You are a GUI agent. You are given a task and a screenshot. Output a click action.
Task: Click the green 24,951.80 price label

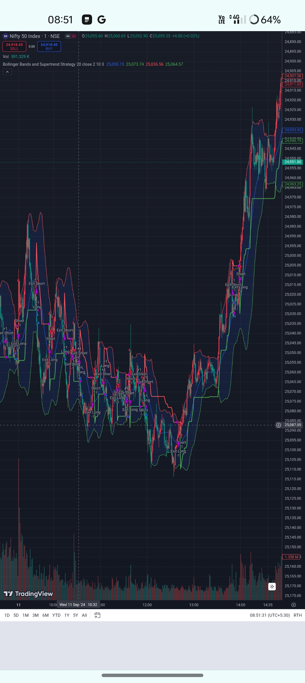pyautogui.click(x=293, y=162)
